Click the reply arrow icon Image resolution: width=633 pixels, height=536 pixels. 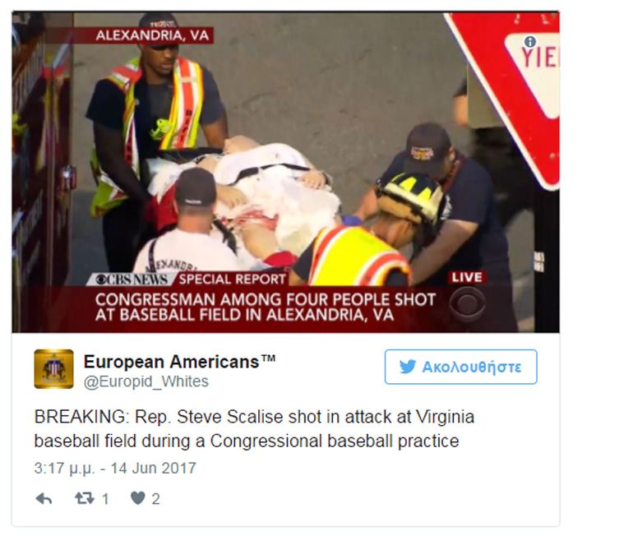tap(44, 499)
